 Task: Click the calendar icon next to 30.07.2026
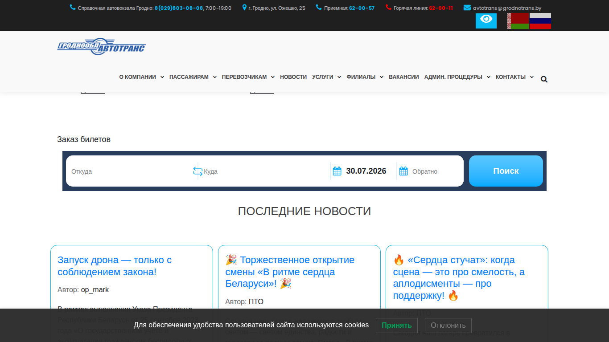tap(337, 171)
